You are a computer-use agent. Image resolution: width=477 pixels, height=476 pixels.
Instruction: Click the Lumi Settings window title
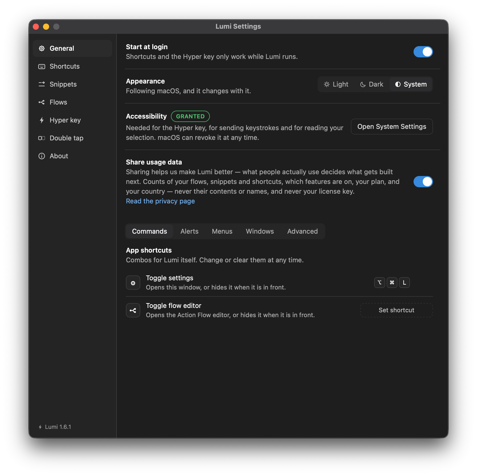pyautogui.click(x=238, y=26)
